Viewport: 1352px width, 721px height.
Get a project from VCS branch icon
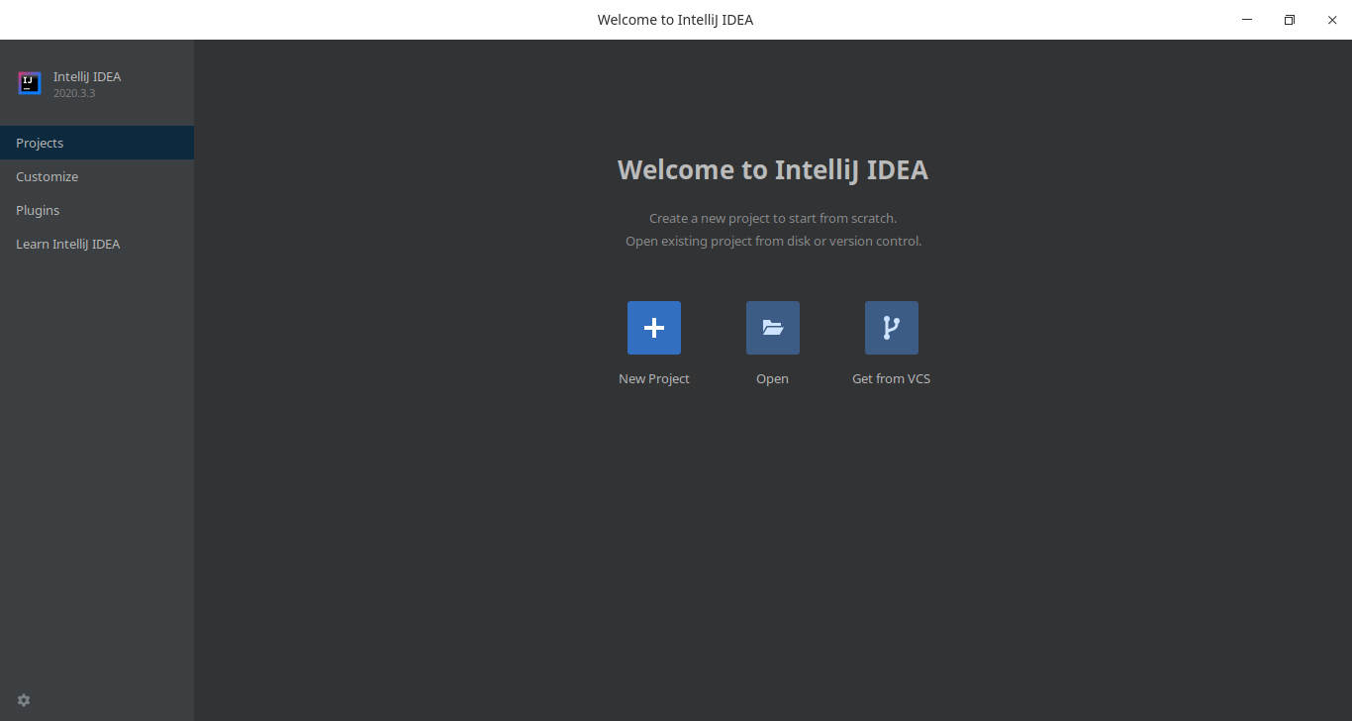point(891,327)
